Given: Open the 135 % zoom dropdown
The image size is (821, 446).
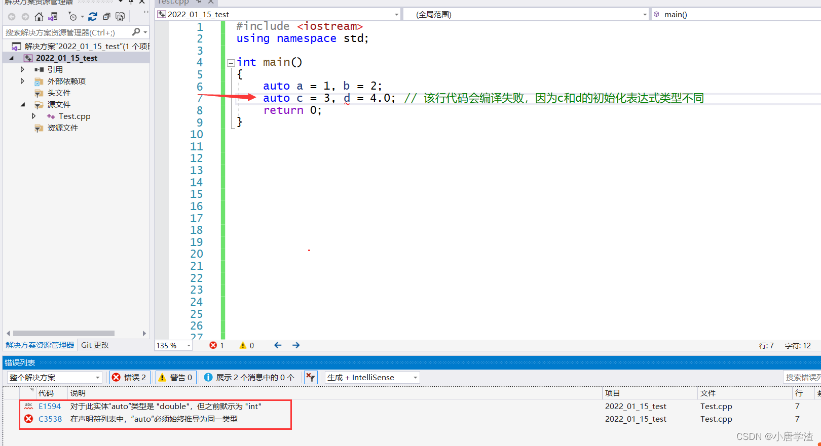Looking at the screenshot, I should click(x=174, y=345).
